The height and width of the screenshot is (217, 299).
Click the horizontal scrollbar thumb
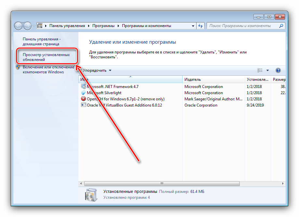coord(162,183)
